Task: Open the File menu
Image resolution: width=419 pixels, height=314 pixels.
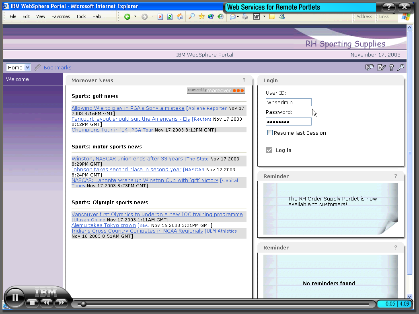Action: tap(13, 16)
